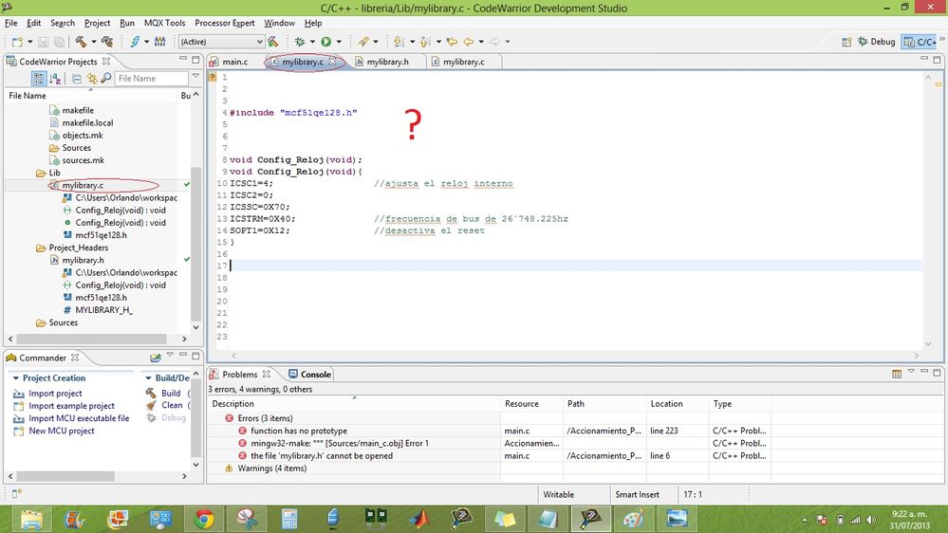The height and width of the screenshot is (533, 948).
Task: Open the MQX Tools menu
Action: click(x=164, y=23)
